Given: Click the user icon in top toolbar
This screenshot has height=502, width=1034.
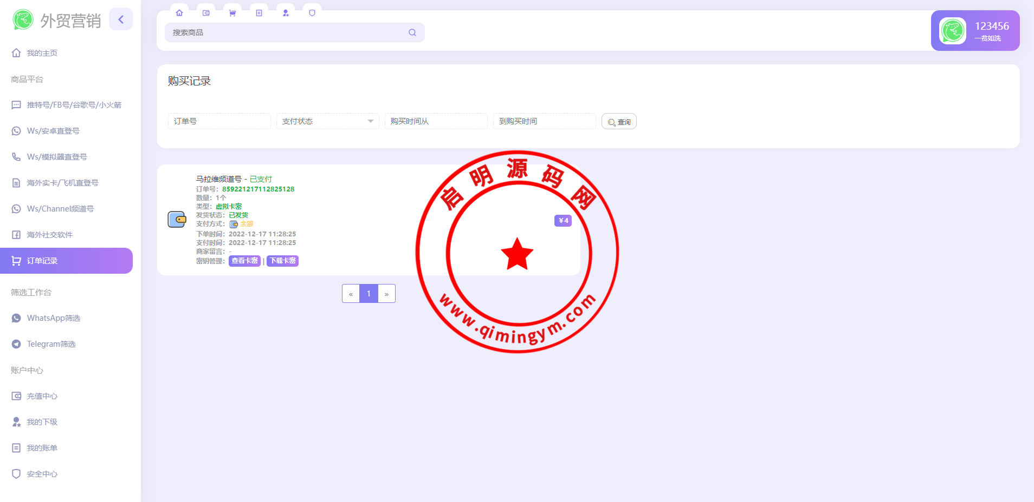Looking at the screenshot, I should tap(286, 13).
